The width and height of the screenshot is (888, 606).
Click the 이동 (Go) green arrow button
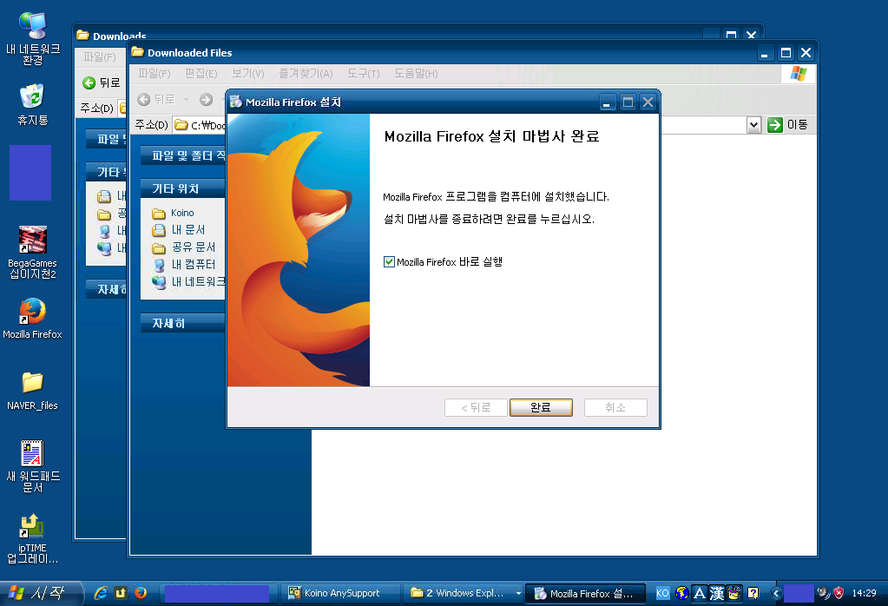775,125
